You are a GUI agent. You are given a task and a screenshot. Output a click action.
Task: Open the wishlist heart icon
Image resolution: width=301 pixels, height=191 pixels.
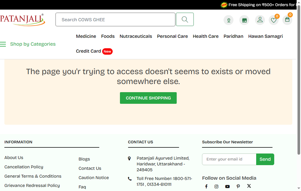274,20
